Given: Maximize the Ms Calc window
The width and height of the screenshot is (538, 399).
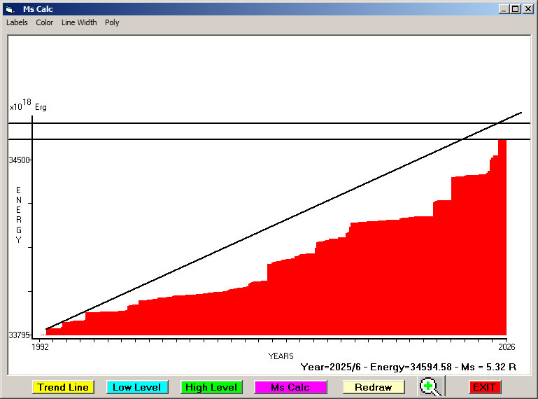Looking at the screenshot, I should coord(516,9).
